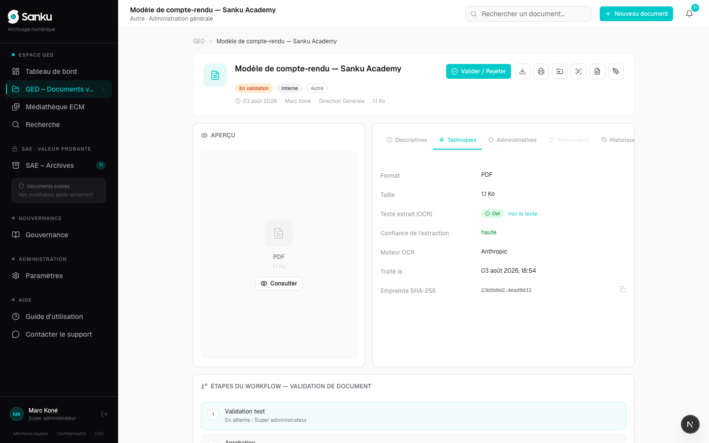The width and height of the screenshot is (709, 443).
Task: Click the Nouveau document button
Action: tap(636, 14)
